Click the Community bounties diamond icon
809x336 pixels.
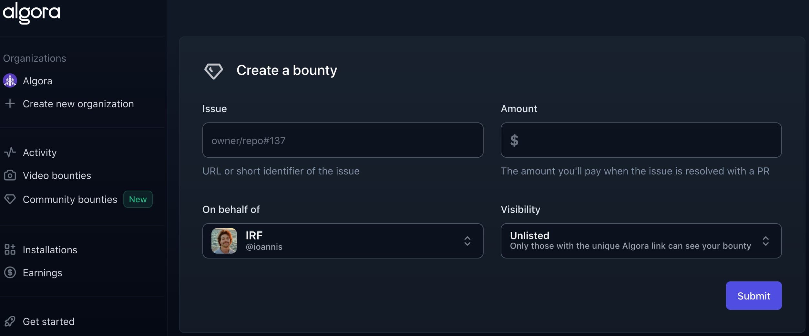click(10, 199)
